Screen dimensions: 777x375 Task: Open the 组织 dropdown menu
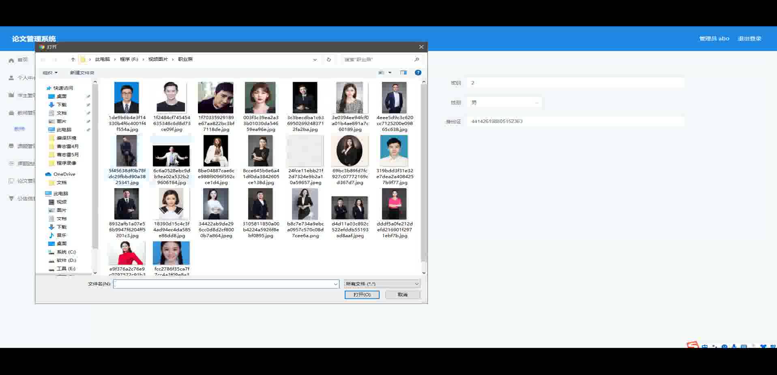pos(50,73)
